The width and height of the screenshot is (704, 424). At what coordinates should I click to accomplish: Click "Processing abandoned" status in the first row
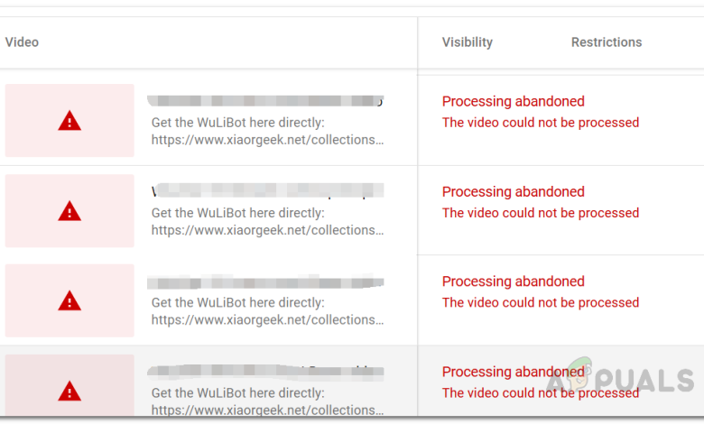[x=513, y=102]
